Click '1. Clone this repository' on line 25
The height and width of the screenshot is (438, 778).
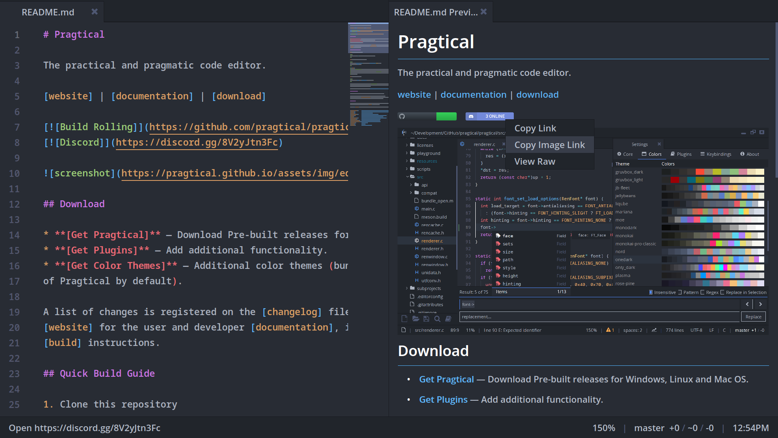point(110,404)
